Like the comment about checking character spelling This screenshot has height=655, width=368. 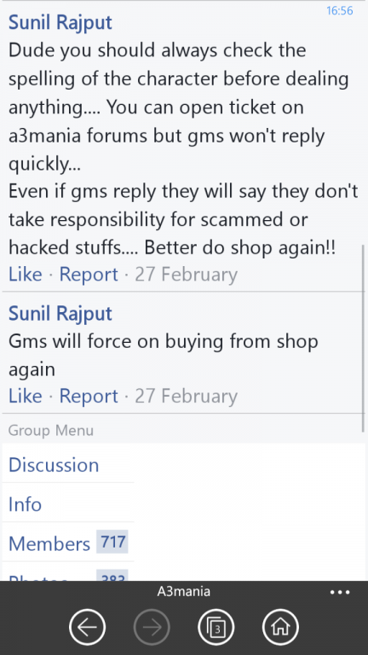click(25, 274)
